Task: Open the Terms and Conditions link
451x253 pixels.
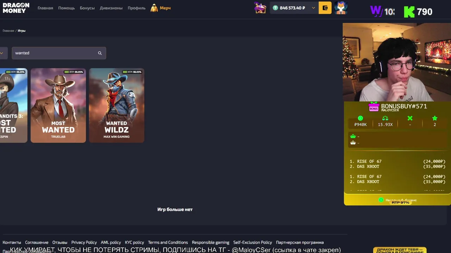Action: tap(168, 242)
